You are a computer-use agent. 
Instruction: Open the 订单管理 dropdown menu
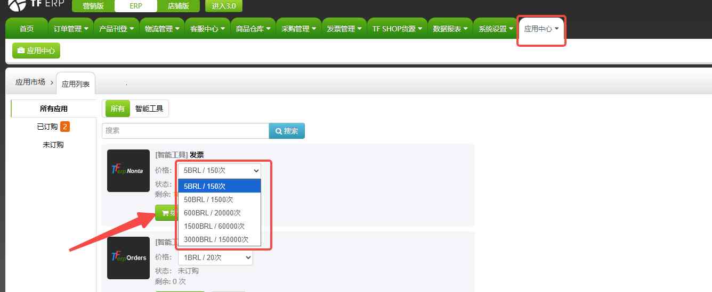(71, 29)
